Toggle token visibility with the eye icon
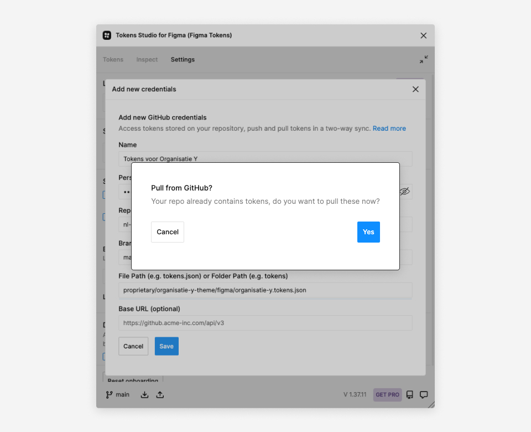This screenshot has height=432, width=531. [405, 192]
